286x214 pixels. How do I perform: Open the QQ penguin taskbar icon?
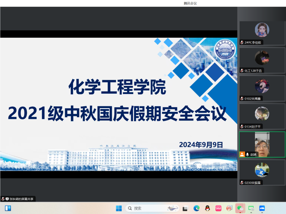coord(207,208)
